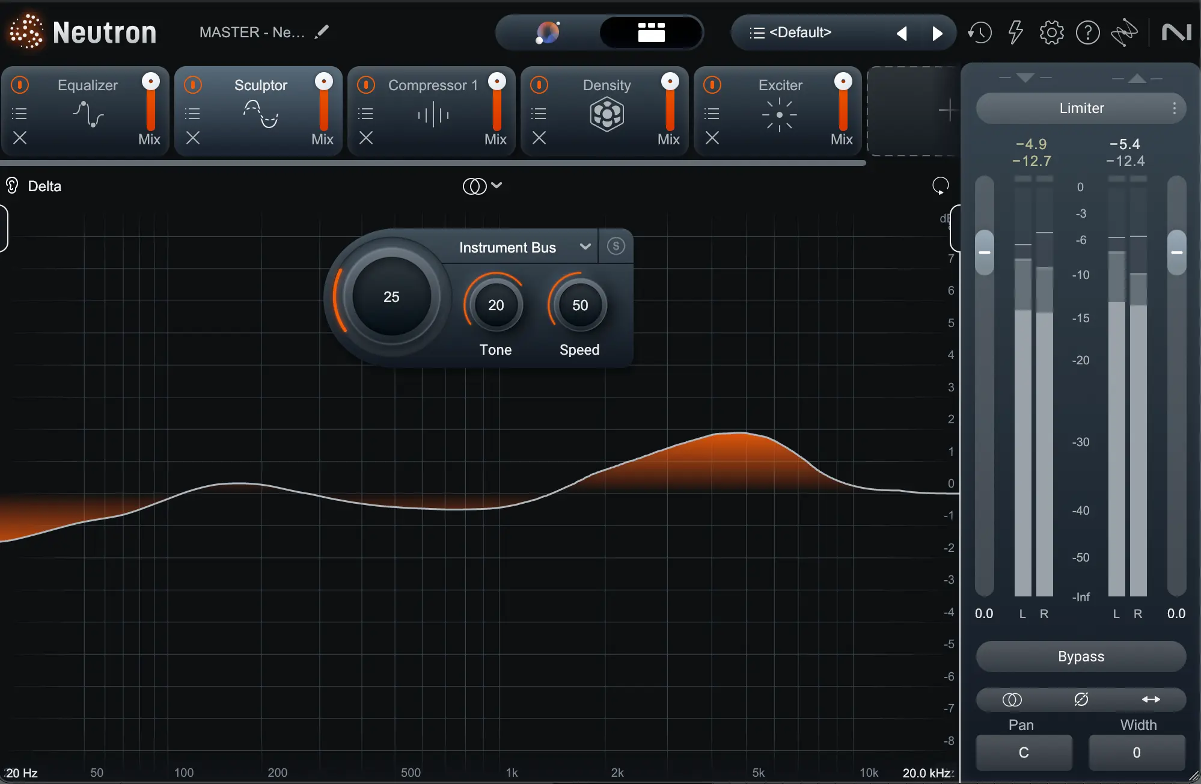Click the Tone knob set to 20
1201x784 pixels.
point(496,305)
